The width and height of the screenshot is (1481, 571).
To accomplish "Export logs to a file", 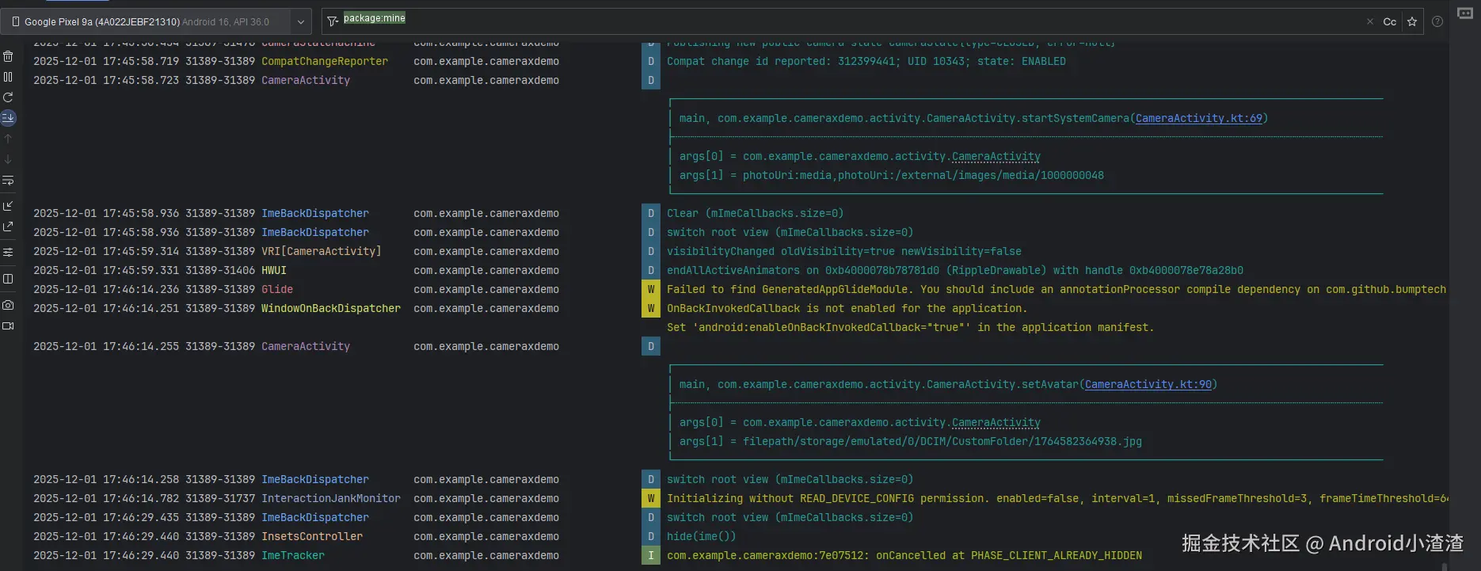I will 8,226.
